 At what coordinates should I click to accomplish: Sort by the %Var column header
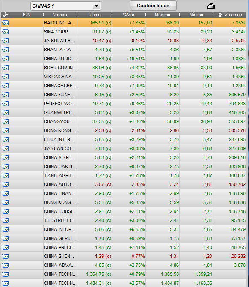coord(129,15)
